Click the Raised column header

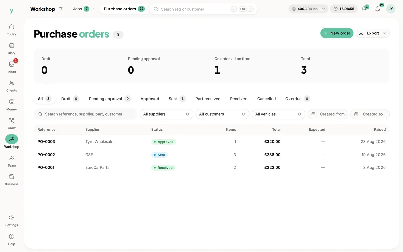click(x=380, y=129)
